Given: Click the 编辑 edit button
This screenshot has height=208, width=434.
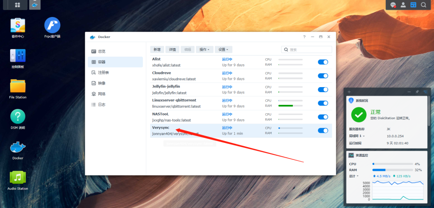Looking at the screenshot, I should 188,49.
